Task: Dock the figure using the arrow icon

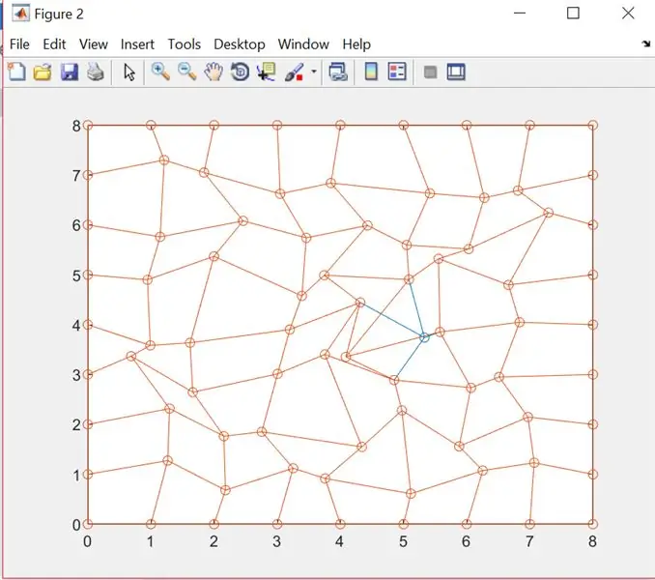Action: click(x=646, y=43)
